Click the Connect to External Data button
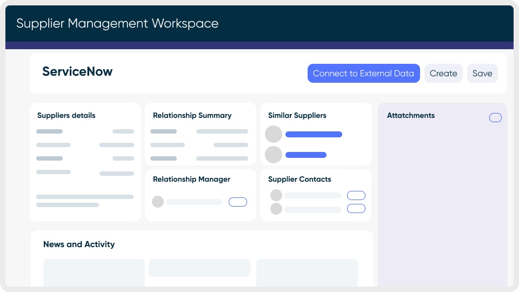Viewport: 519px width, 292px height. (363, 74)
